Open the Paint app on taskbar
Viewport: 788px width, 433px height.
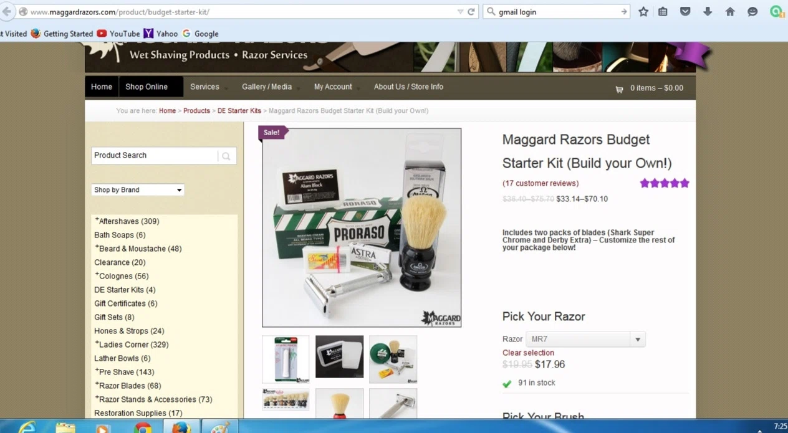220,427
